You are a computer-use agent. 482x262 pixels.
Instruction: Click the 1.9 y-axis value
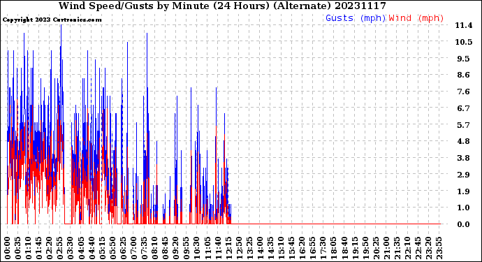pos(464,191)
